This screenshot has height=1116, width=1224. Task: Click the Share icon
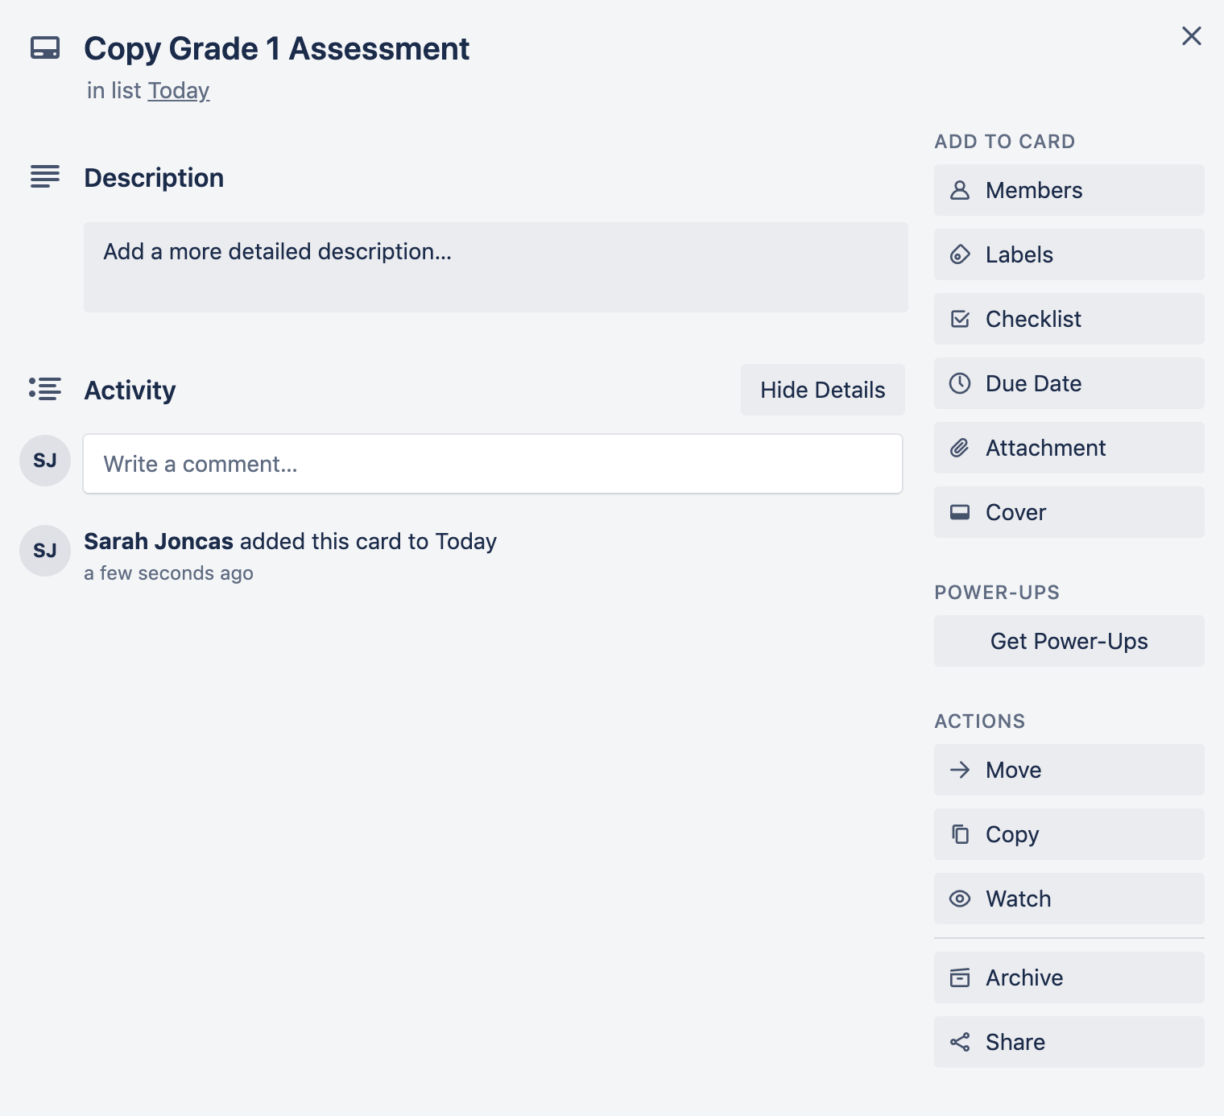click(x=960, y=1042)
